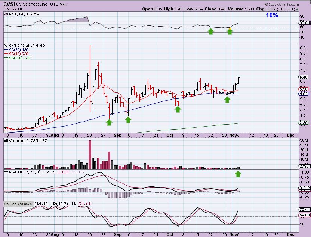Click the 9.0 level on the price axis
The width and height of the screenshot is (311, 237).
[x=303, y=48]
